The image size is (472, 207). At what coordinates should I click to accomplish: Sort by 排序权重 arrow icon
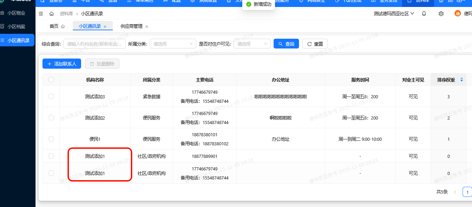462,80
